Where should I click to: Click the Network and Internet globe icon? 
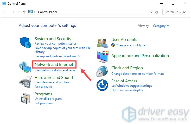pos(25,67)
